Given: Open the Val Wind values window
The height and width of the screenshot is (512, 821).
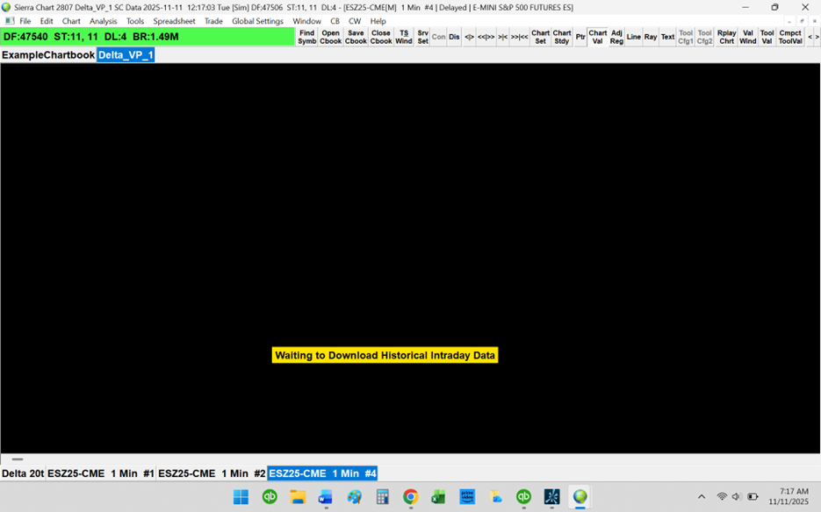Looking at the screenshot, I should (x=748, y=37).
